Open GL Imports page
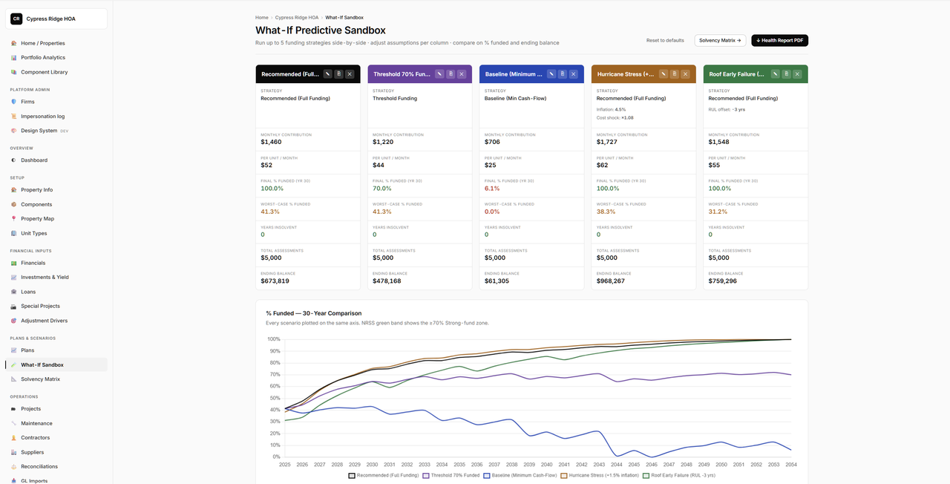This screenshot has height=484, width=950. click(x=56, y=481)
